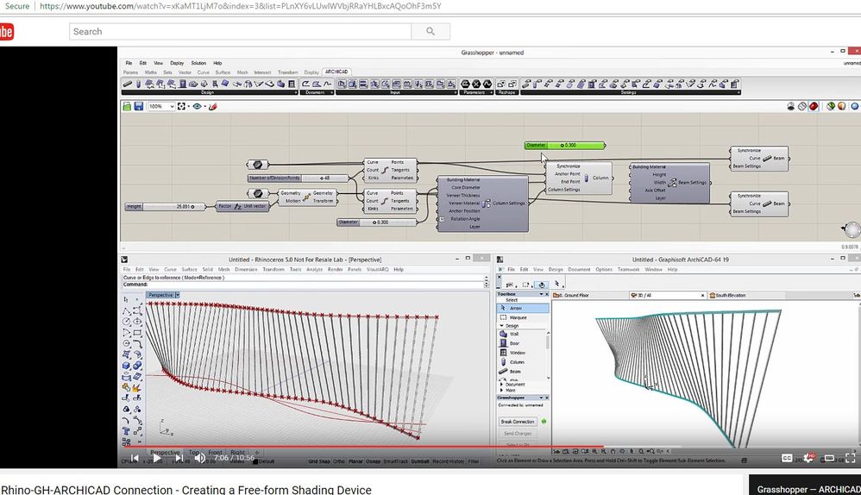Expand the Document section in ArchiCAD Toolbox
This screenshot has height=495, width=861.
(x=501, y=384)
